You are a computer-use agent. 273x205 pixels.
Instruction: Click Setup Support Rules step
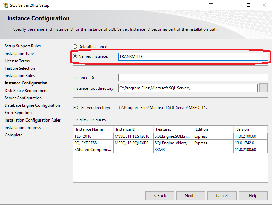coord(23,46)
